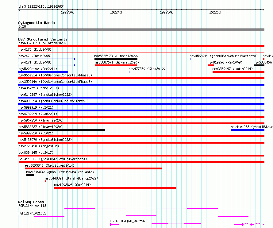The height and width of the screenshot is (228, 273).
Task: Click the DGV Structural Variants track title
Action: (x=43, y=39)
